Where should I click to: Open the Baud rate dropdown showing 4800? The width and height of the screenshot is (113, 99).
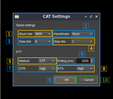[43, 34]
